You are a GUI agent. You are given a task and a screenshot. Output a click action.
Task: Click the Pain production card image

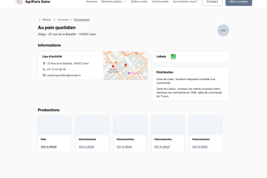[54, 125]
